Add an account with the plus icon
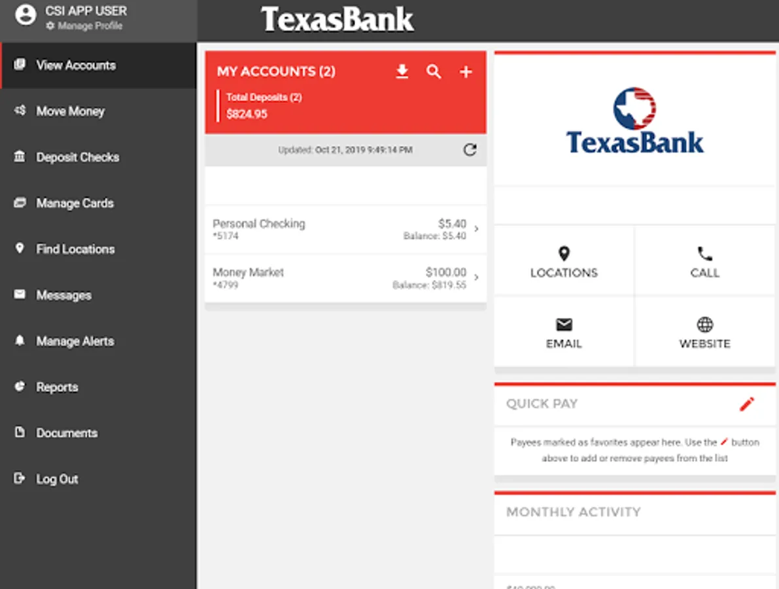 coord(466,72)
